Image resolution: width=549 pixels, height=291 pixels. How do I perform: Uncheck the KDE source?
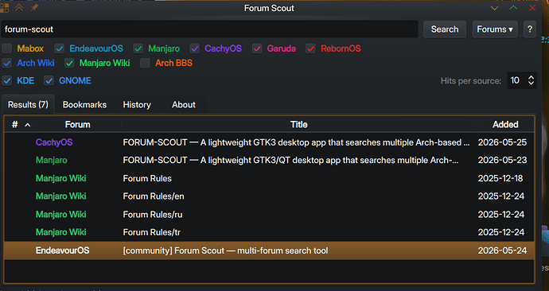point(7,81)
